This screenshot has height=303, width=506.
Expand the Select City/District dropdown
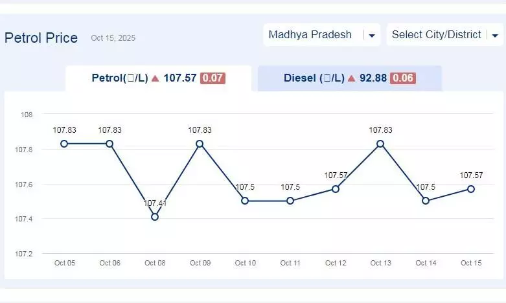[x=437, y=35]
